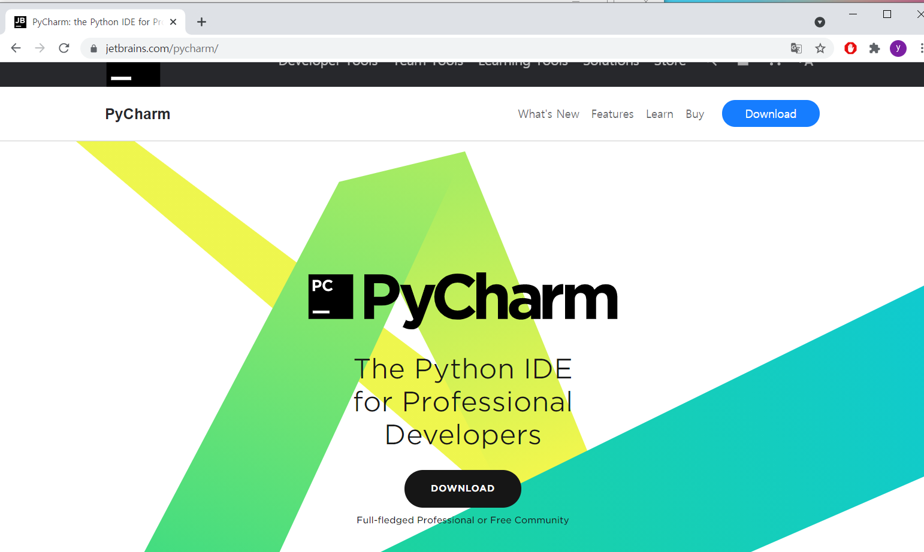
Task: Close the PyCharm browser tab
Action: coord(173,22)
